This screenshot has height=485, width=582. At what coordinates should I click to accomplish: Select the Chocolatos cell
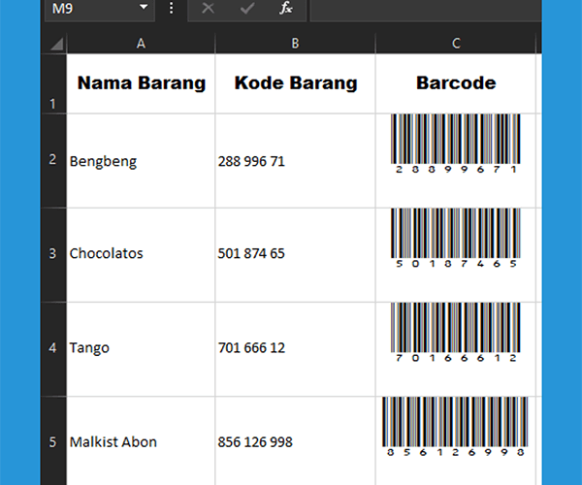pos(141,254)
